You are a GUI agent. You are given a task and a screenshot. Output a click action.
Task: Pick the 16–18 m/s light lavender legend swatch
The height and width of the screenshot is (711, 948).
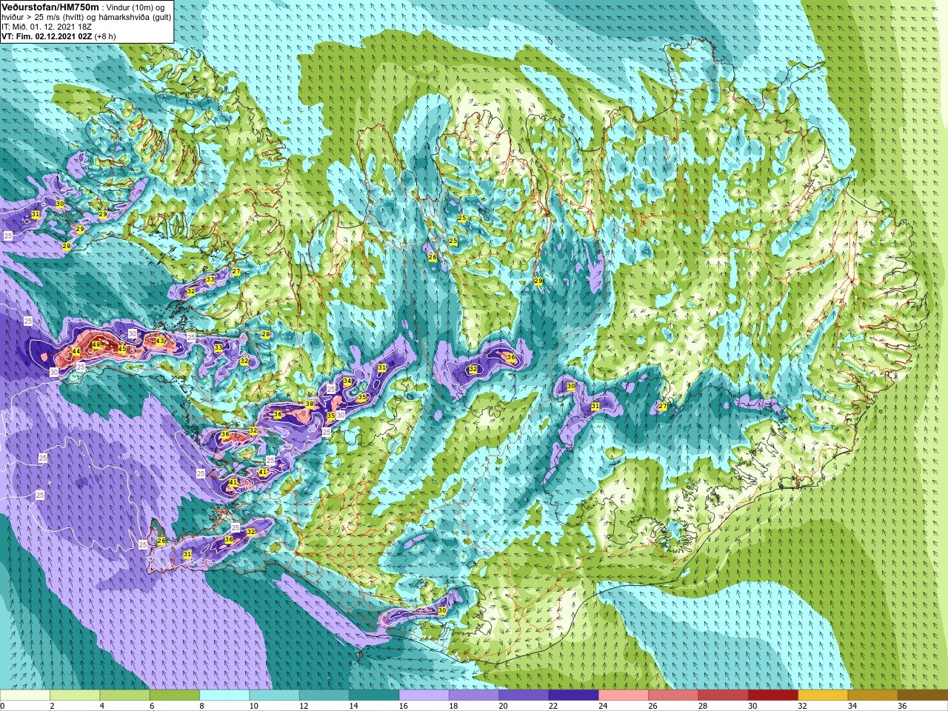pyautogui.click(x=424, y=695)
